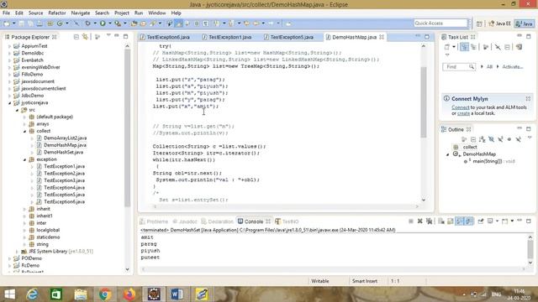Open the Refactor menu
This screenshot has width=538, height=302.
point(57,13)
